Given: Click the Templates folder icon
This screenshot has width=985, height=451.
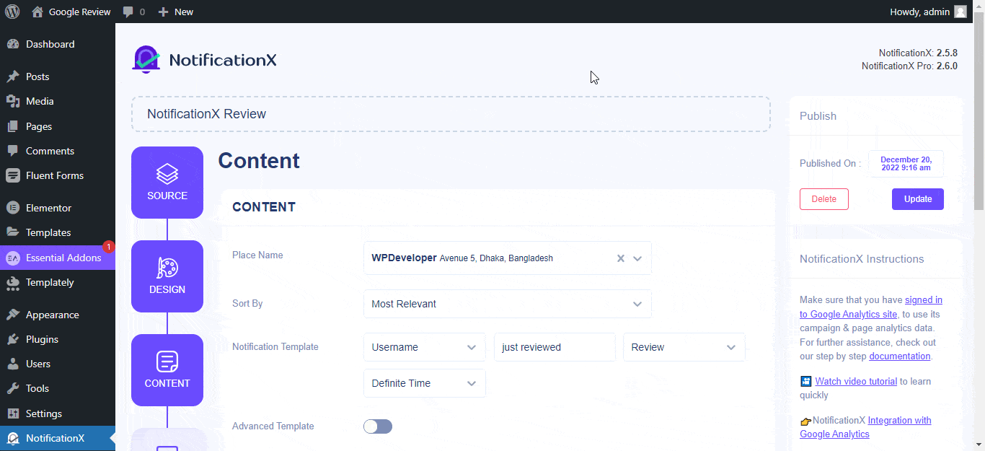Looking at the screenshot, I should coord(13,232).
